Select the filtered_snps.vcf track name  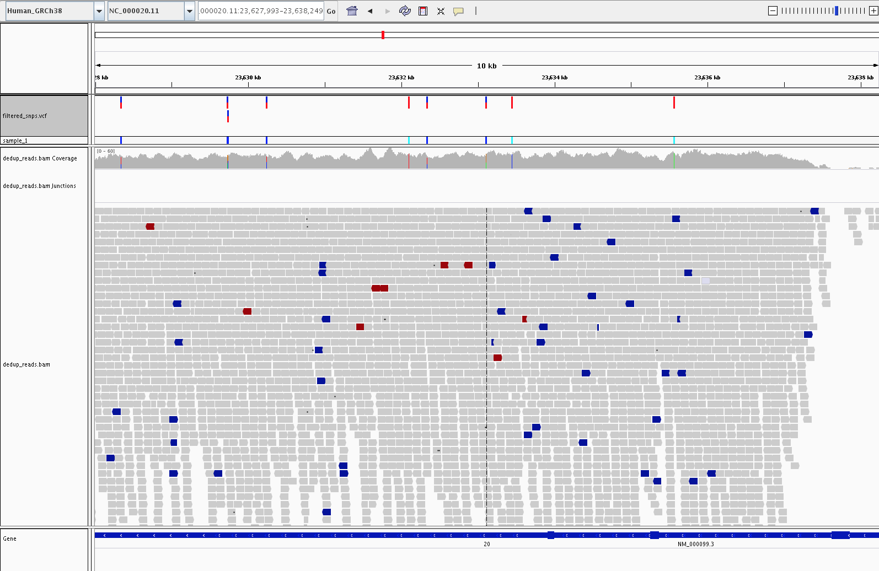click(x=25, y=116)
